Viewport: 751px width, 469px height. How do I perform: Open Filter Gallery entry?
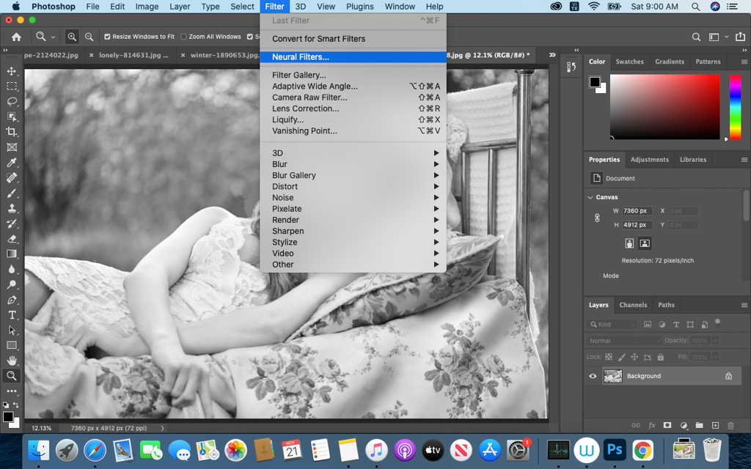coord(353,75)
